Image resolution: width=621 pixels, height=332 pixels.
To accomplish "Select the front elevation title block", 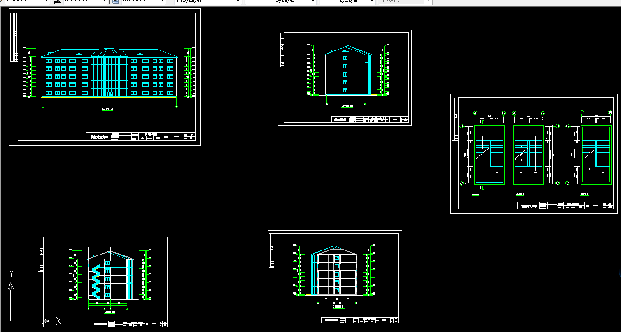I will (141, 136).
